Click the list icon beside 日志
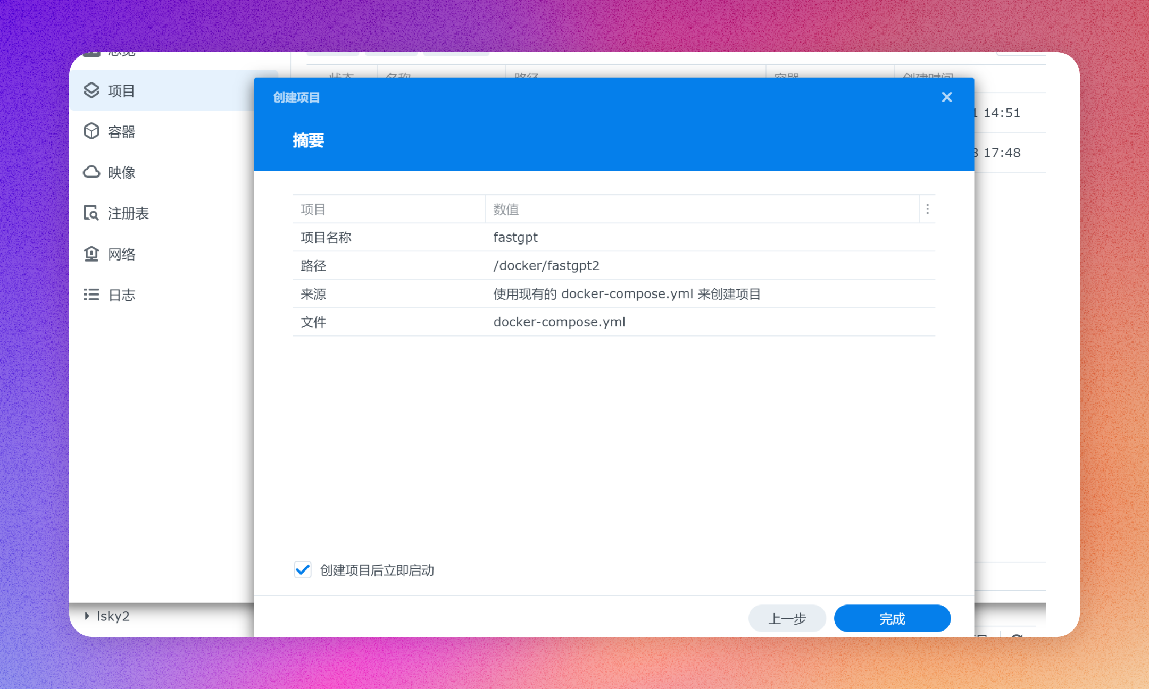 point(91,295)
